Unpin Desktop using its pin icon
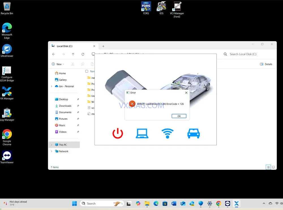Viewport: 283px width, 210px height. 78,99
